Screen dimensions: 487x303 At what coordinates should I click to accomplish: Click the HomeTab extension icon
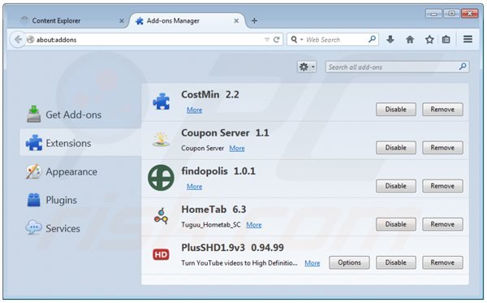(161, 216)
